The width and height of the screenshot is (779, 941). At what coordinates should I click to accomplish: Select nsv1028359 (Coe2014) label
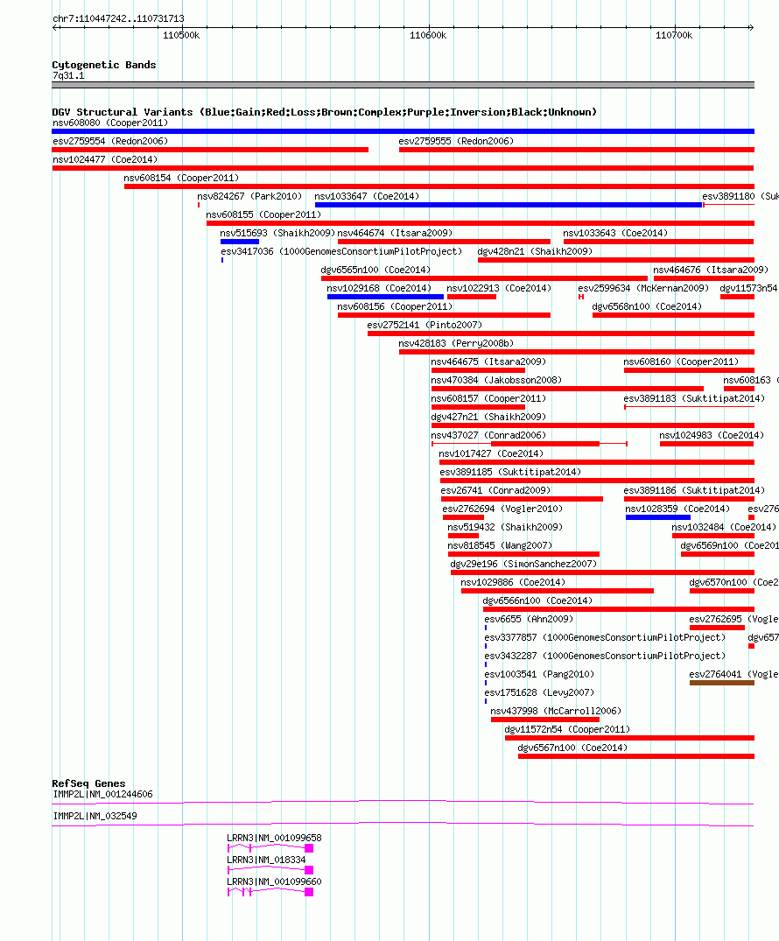coord(677,509)
